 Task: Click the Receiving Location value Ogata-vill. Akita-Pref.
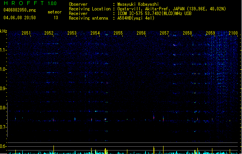(144, 9)
